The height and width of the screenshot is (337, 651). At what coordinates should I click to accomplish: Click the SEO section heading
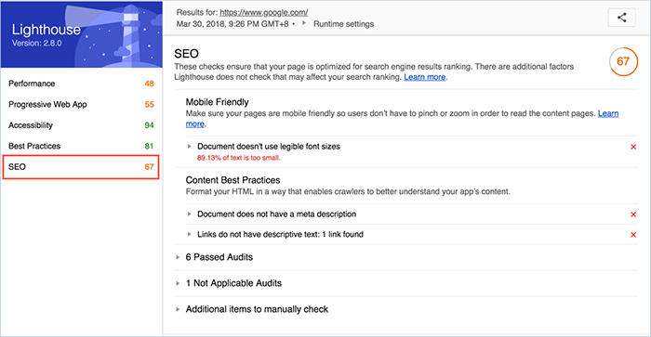186,54
